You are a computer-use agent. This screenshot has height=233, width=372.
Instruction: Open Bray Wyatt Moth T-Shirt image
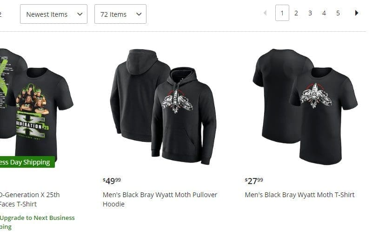305,107
